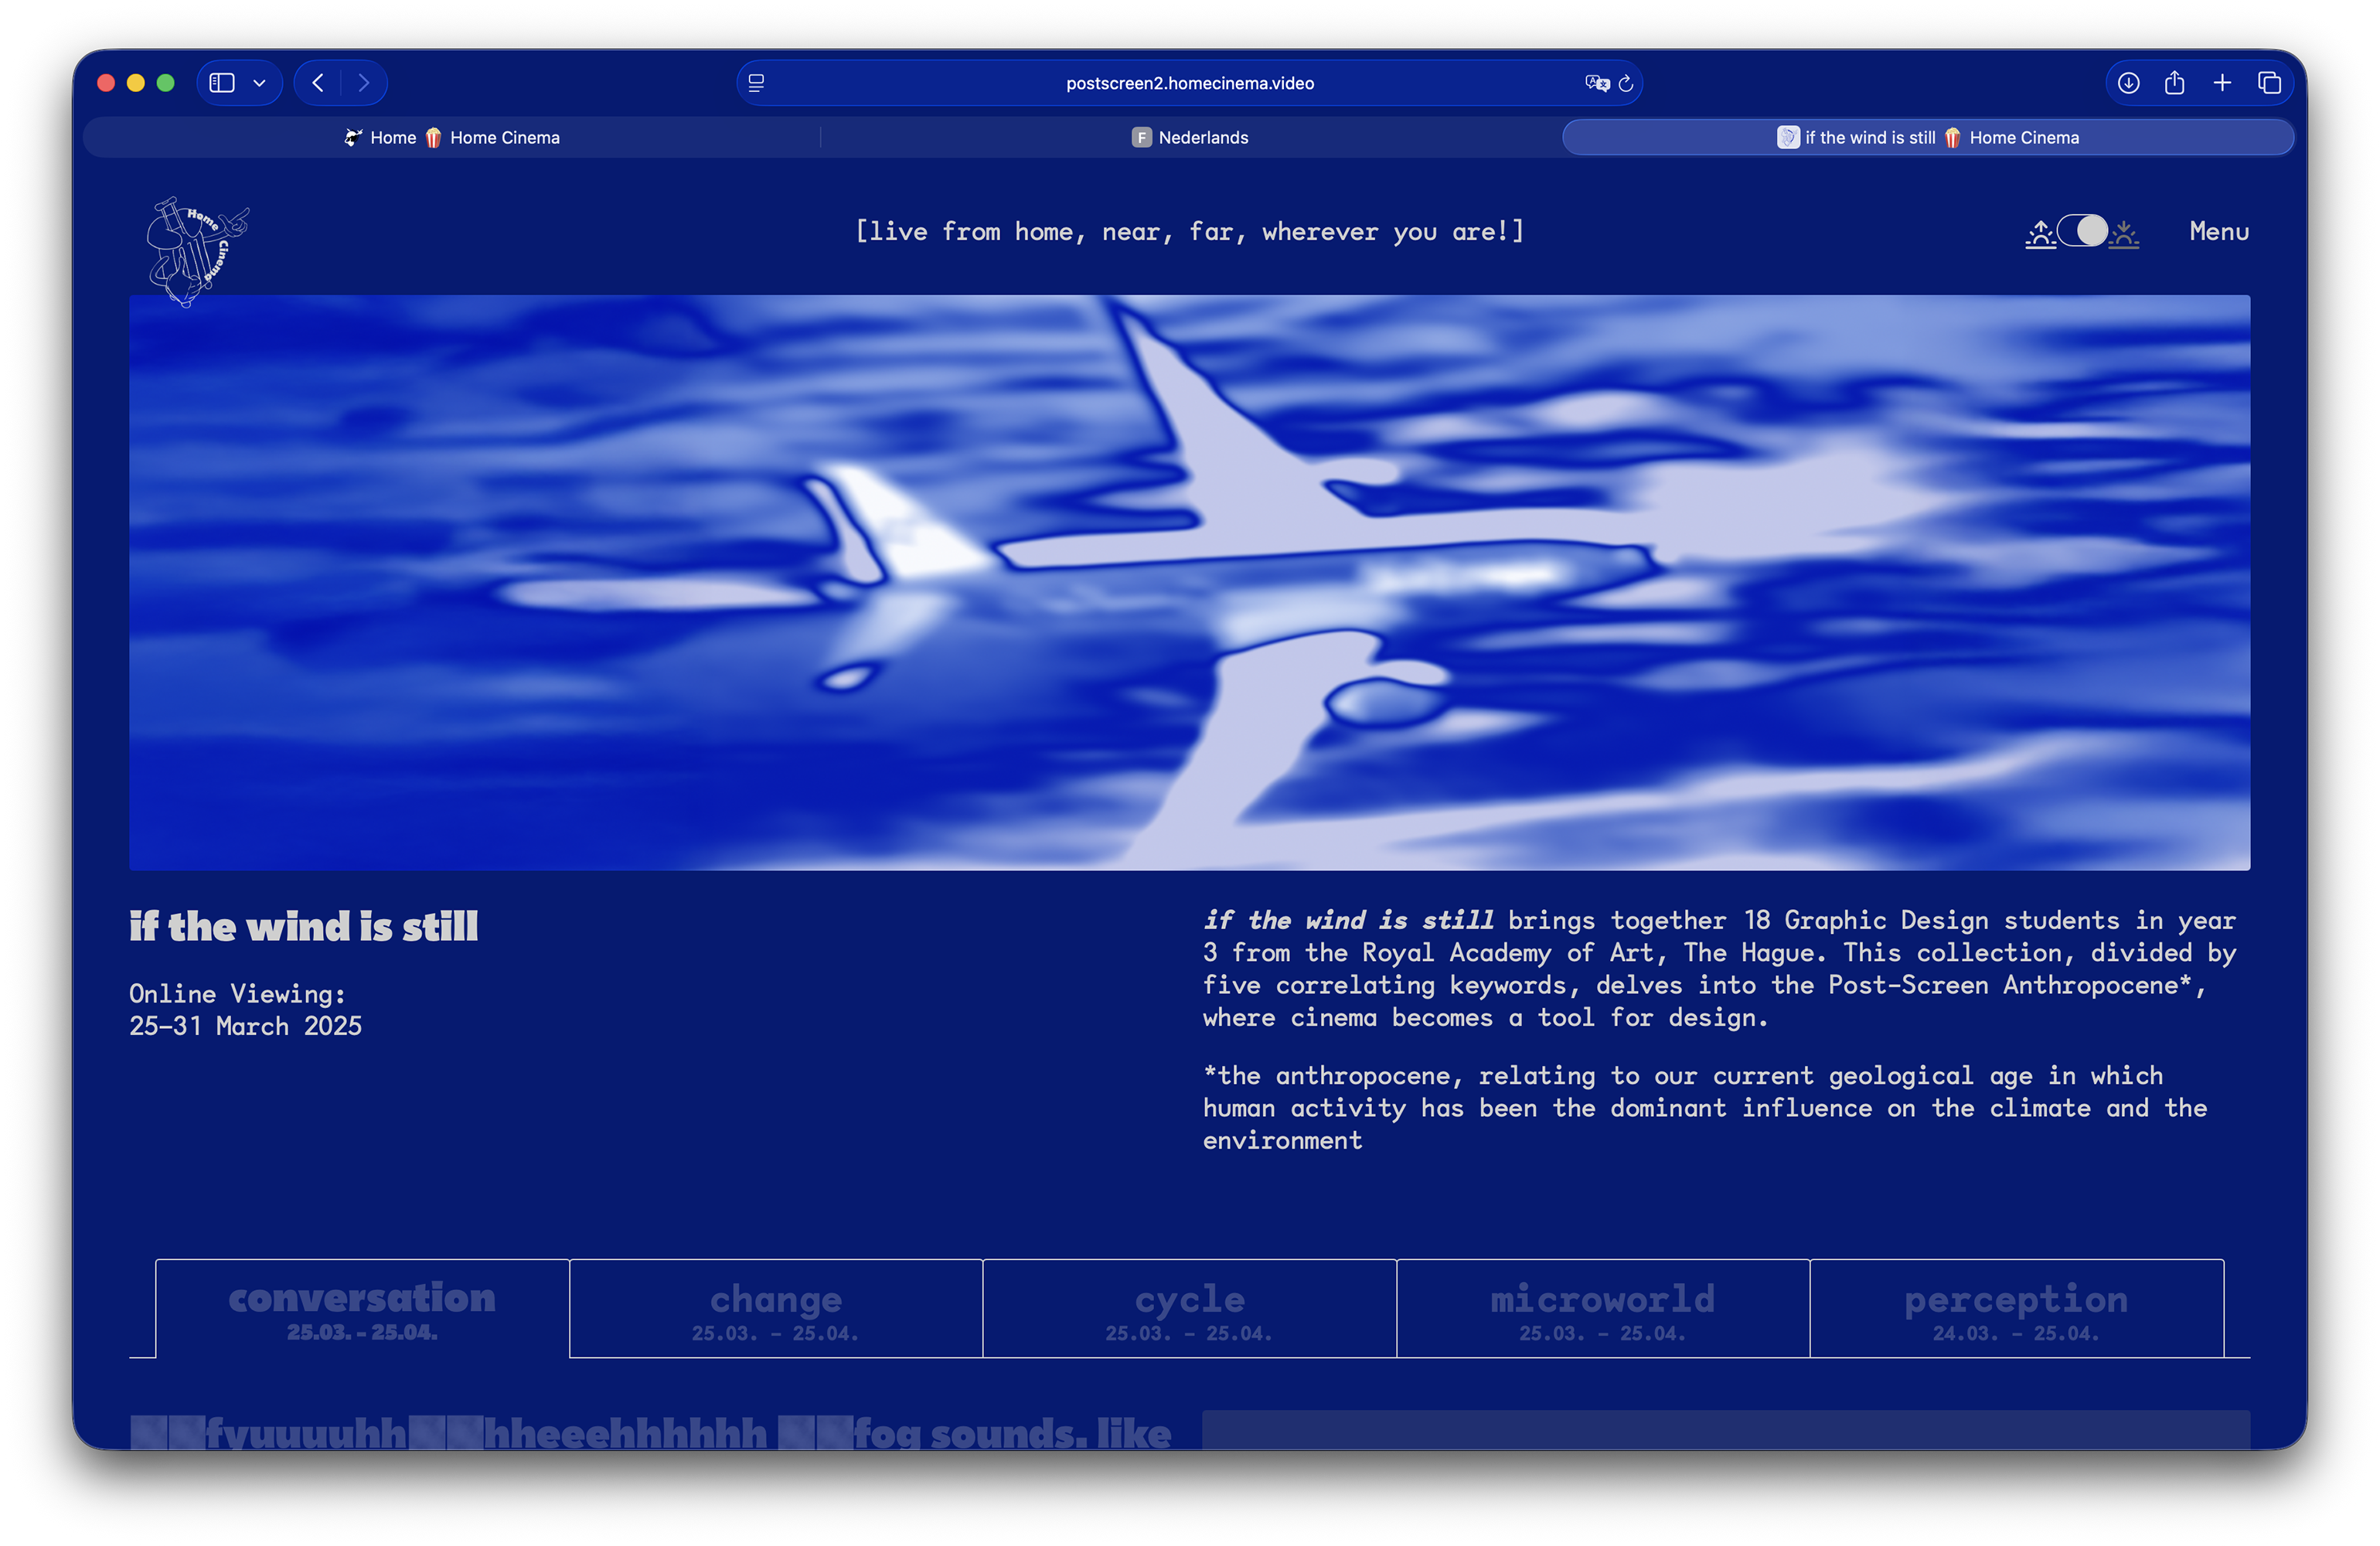
Task: Go back to the previous page
Action: [x=318, y=83]
